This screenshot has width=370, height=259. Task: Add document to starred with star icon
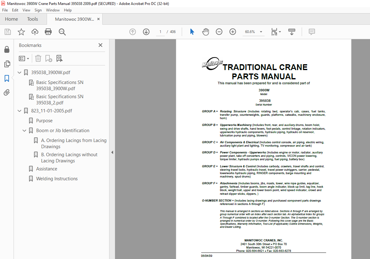point(21,32)
